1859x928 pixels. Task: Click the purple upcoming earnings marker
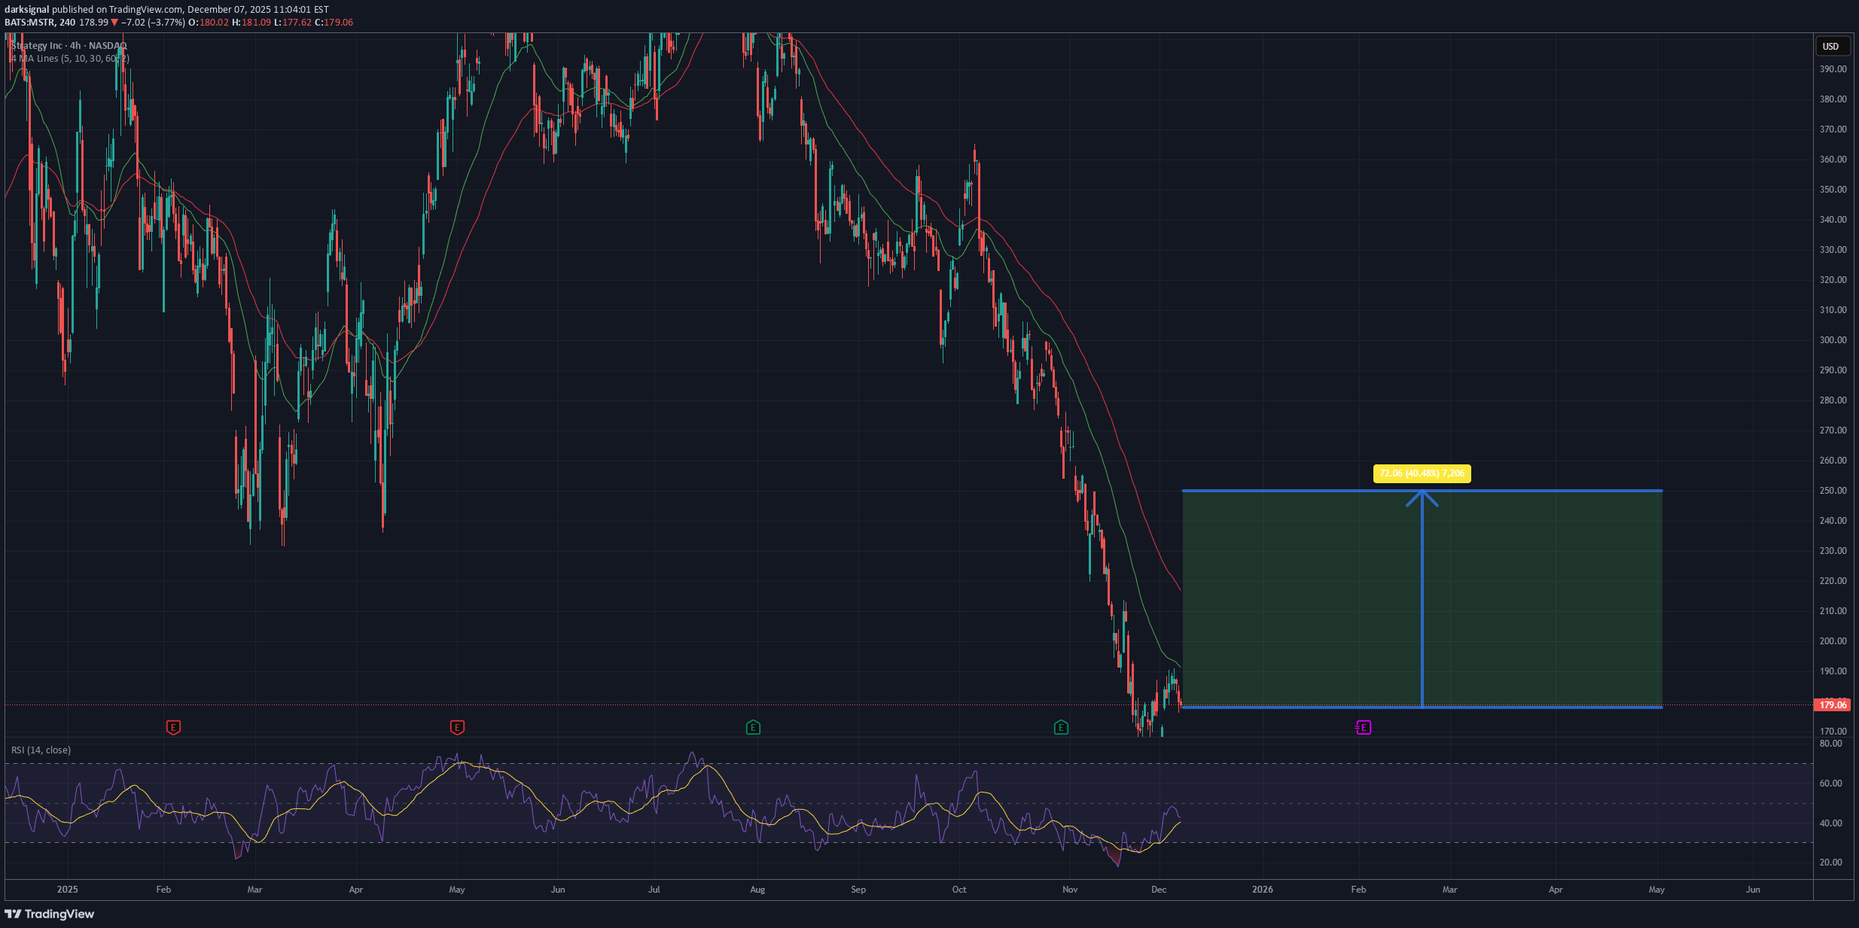pos(1364,727)
